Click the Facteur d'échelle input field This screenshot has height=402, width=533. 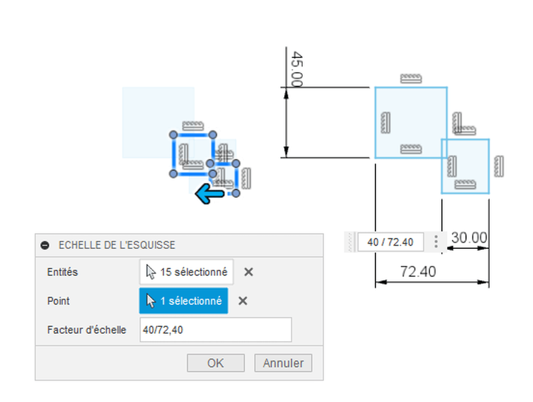click(x=215, y=330)
